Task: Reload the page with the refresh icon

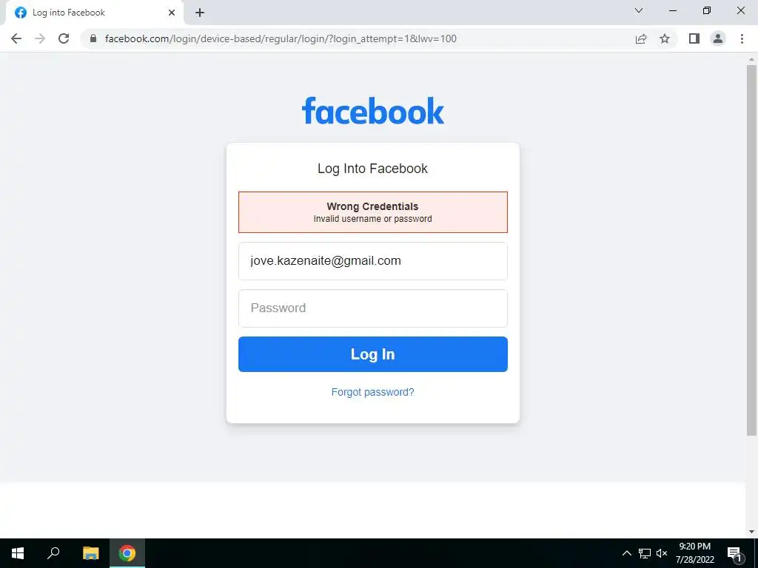Action: click(x=64, y=38)
